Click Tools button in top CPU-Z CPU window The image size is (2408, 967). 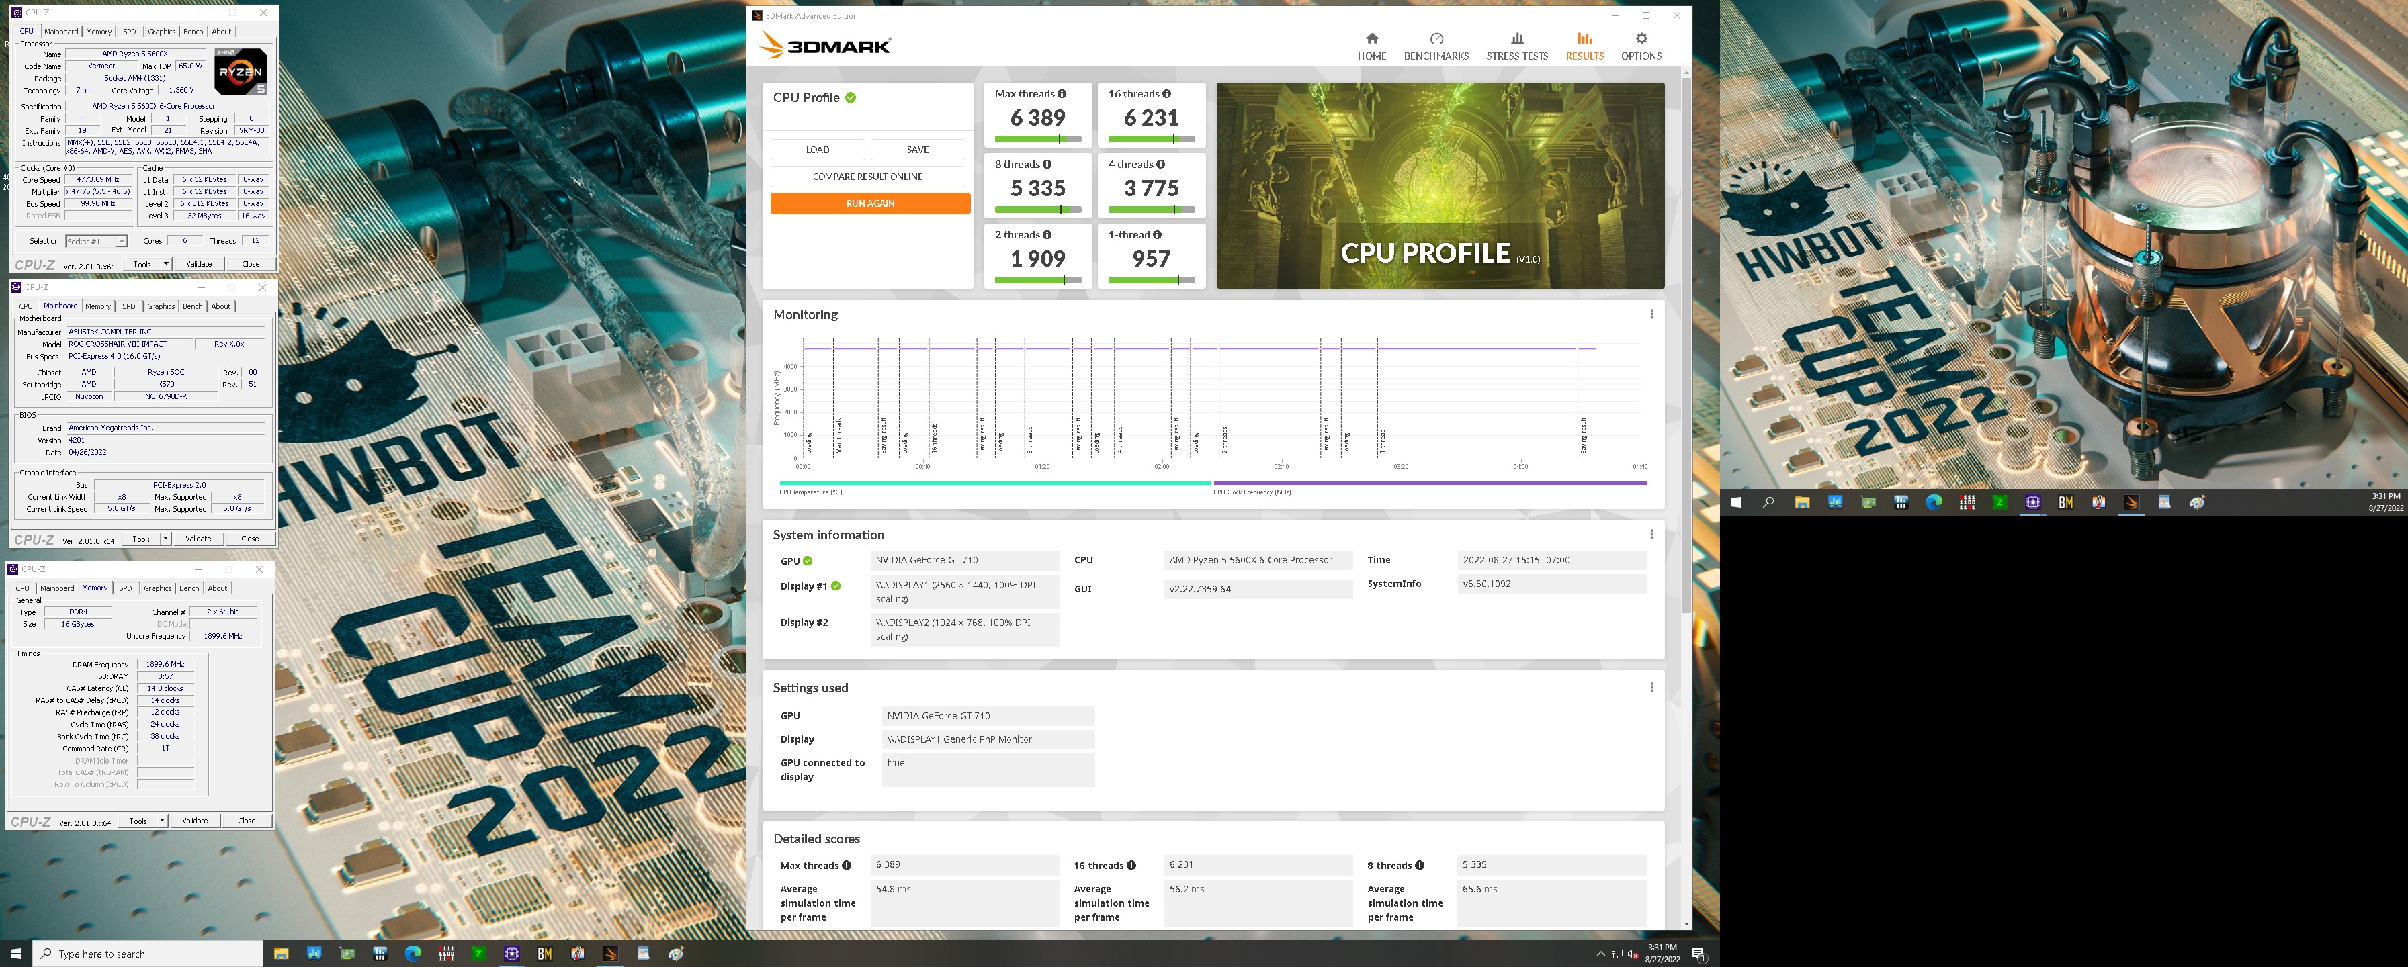142,265
